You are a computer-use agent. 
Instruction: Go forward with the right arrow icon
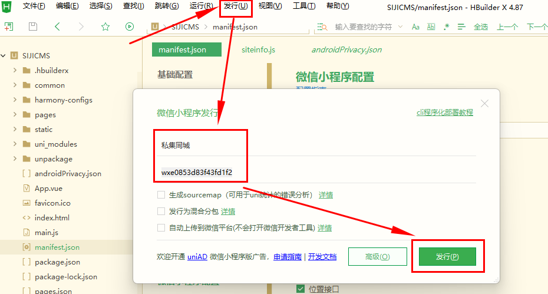point(81,27)
